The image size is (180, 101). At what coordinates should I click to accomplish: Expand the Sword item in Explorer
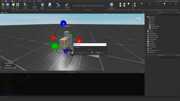coord(148,22)
